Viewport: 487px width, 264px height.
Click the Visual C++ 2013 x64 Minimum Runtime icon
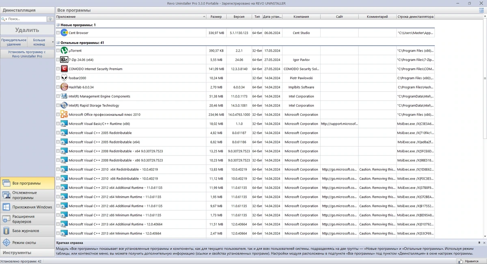click(64, 234)
